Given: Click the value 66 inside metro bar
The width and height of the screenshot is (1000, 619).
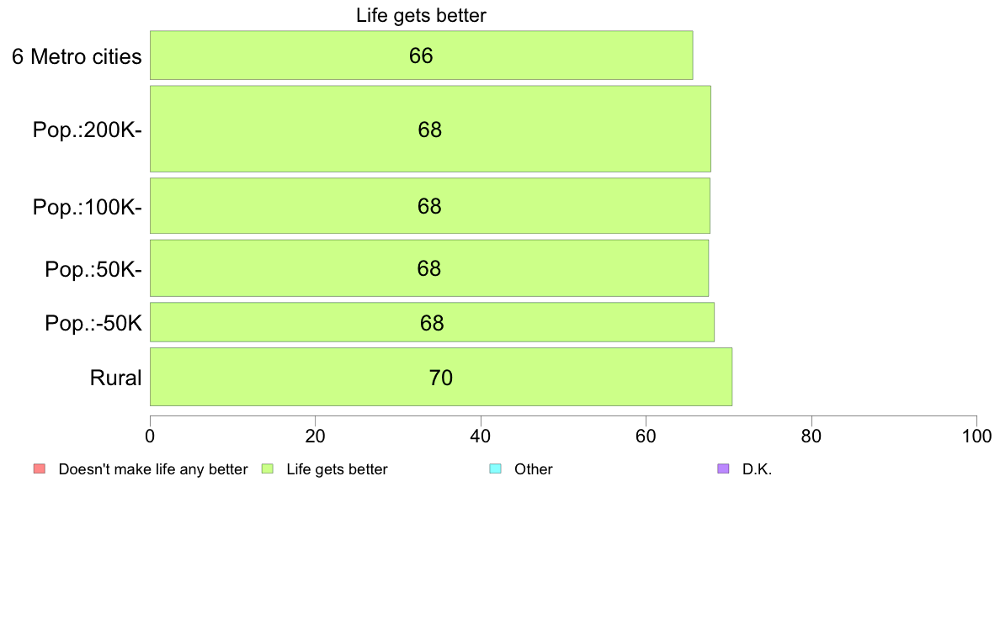Looking at the screenshot, I should [x=421, y=56].
